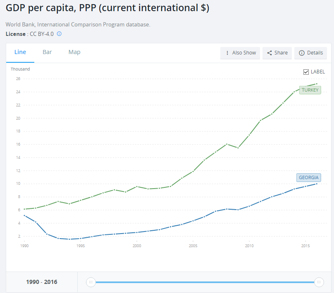Click Turkey's 2009 dip data point
334x293 pixels.
[238, 148]
